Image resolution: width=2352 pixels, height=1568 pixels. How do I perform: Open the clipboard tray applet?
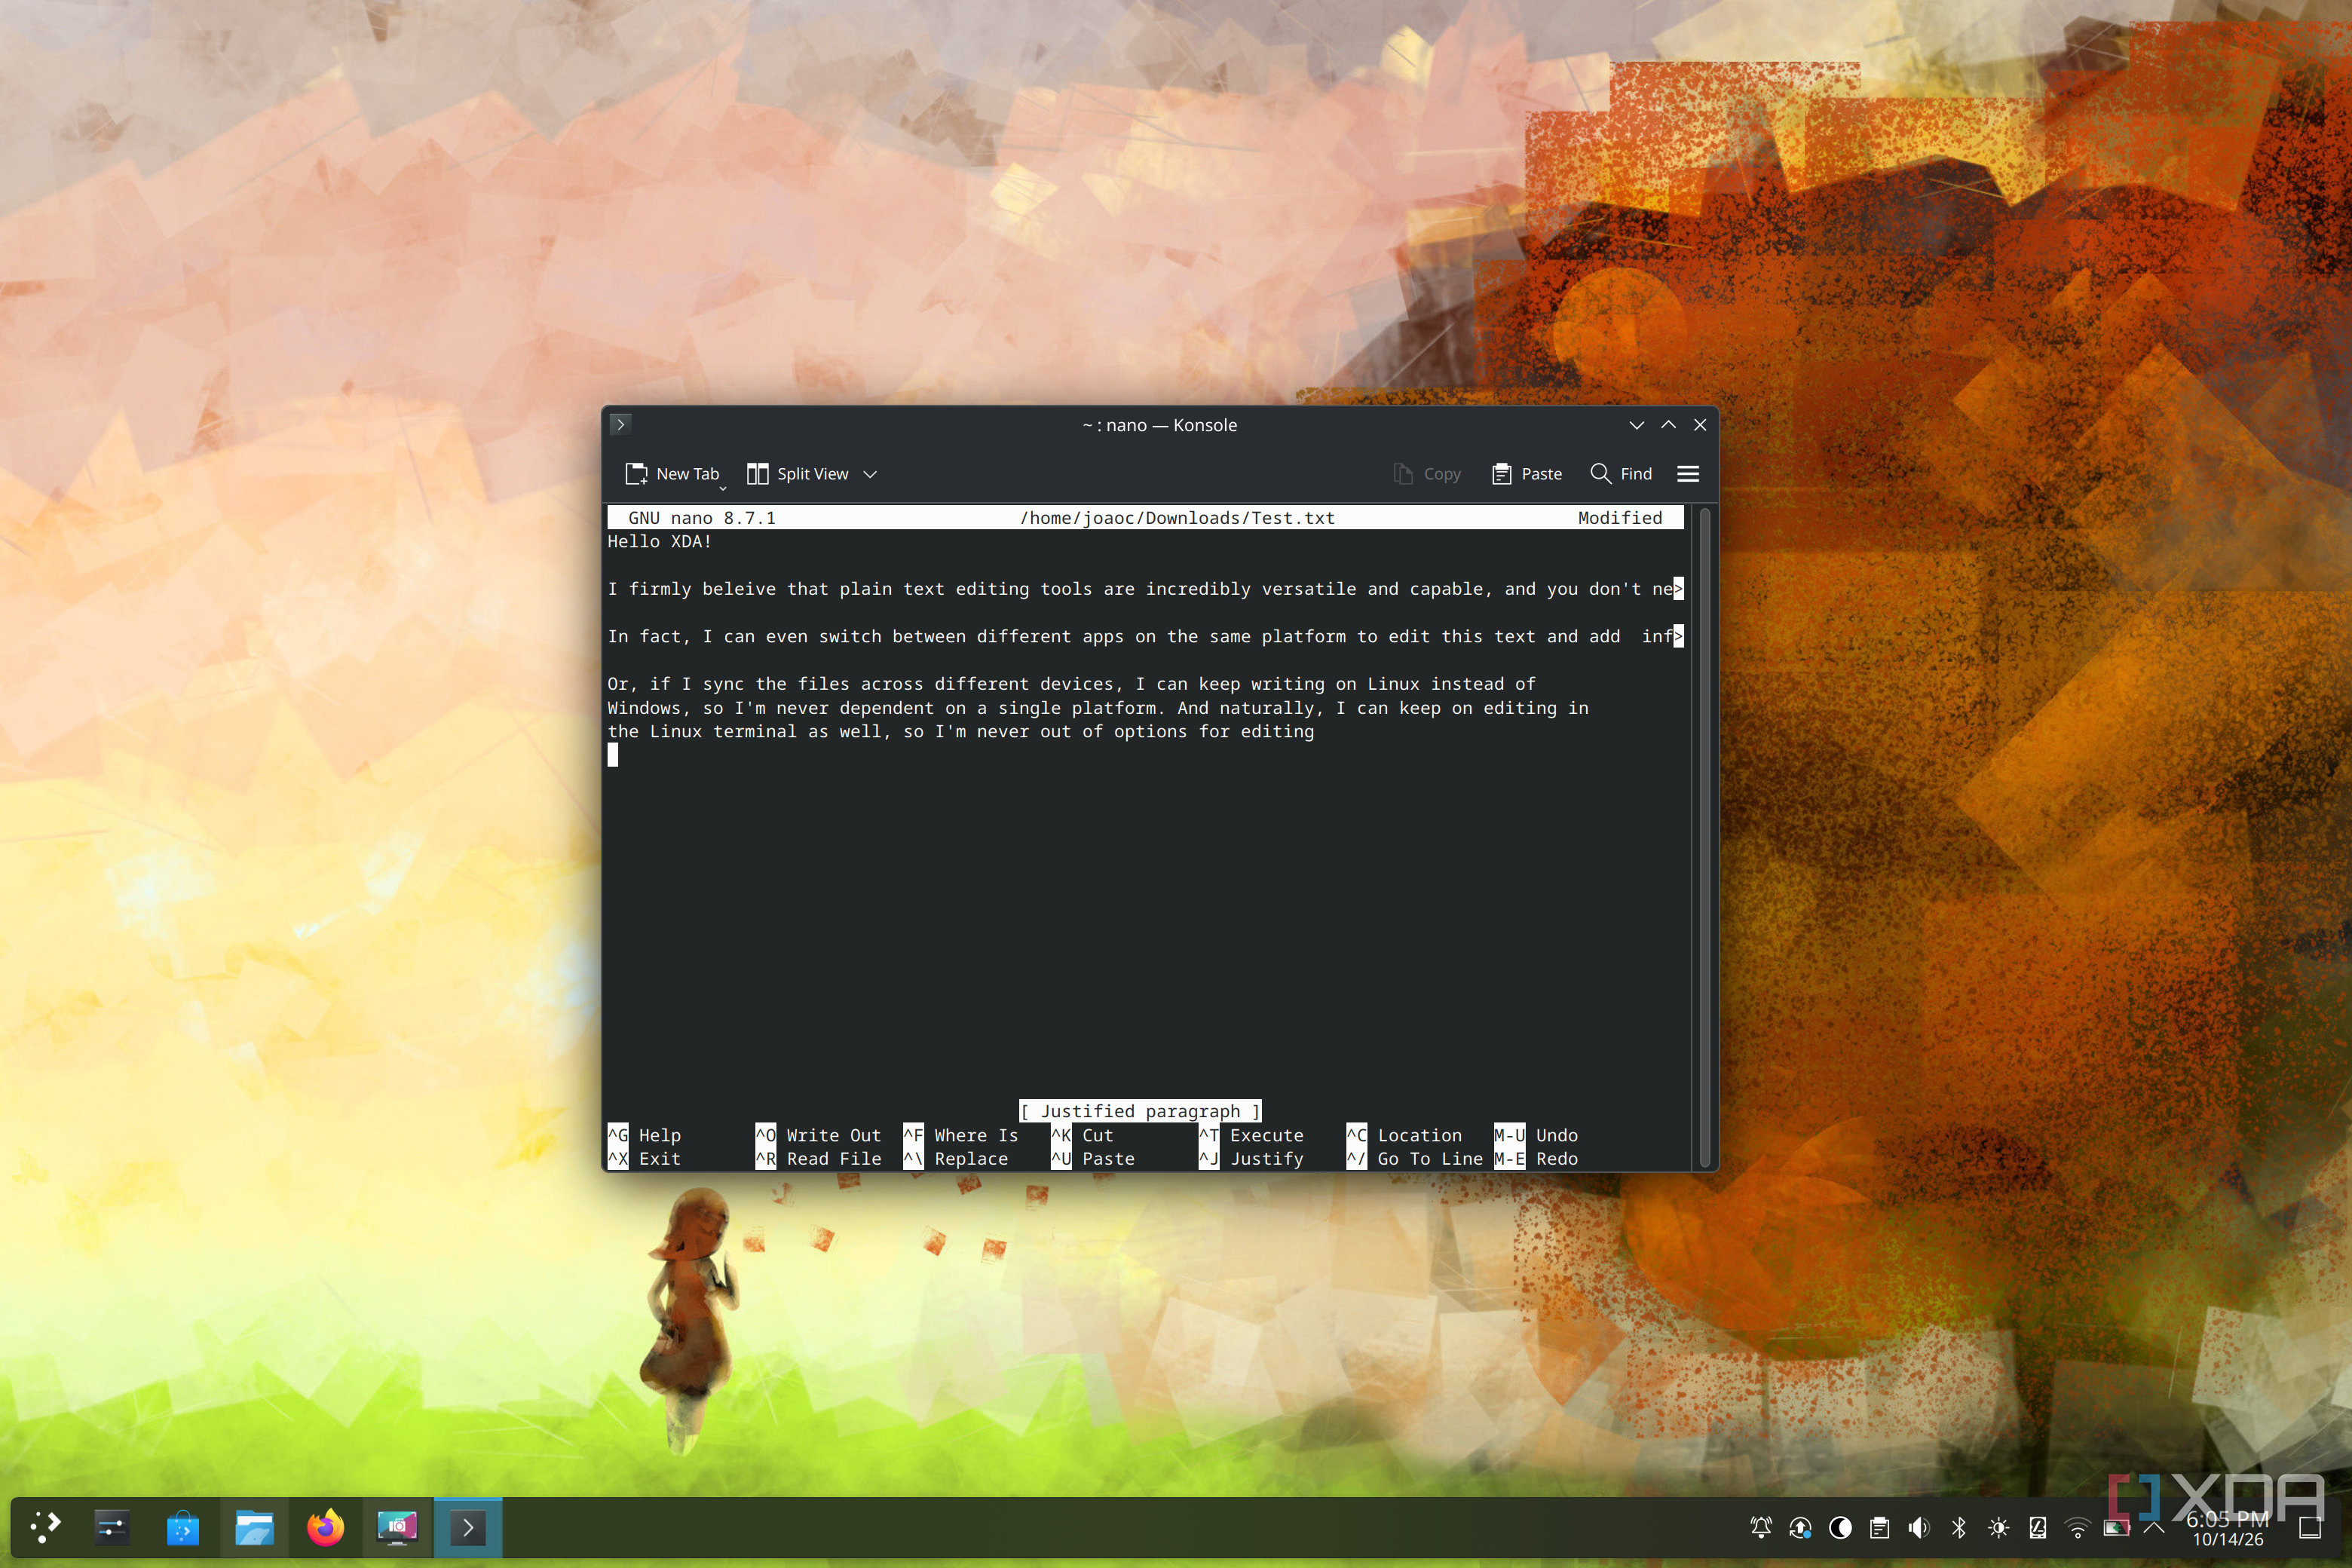pos(1880,1527)
